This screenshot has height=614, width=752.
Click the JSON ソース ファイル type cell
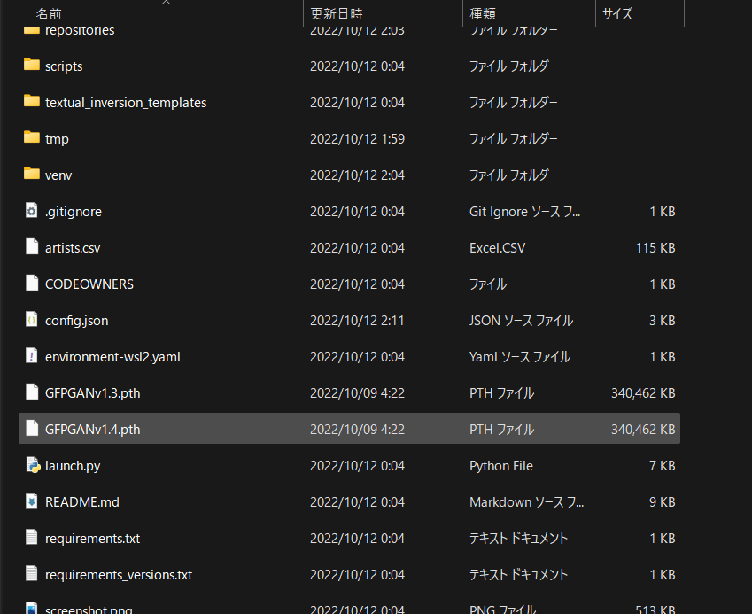(x=522, y=321)
